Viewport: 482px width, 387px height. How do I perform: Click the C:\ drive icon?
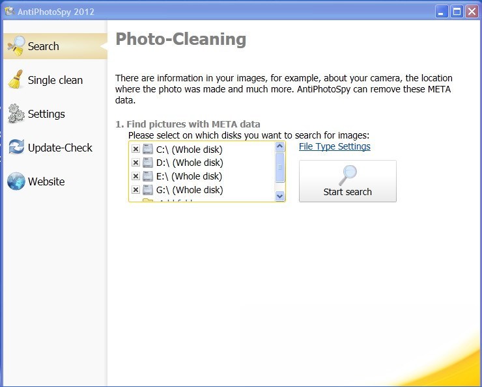coord(148,149)
